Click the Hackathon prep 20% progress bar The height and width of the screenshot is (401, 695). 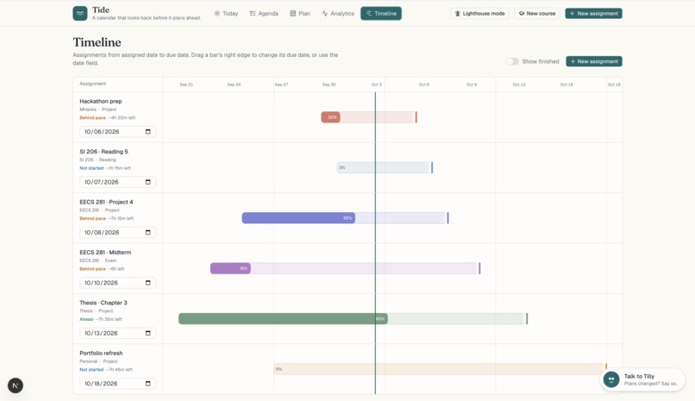(330, 117)
